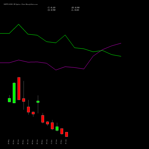Click the green candle above 29 May
Viewport: 149px width, 149px height.
(9, 100)
